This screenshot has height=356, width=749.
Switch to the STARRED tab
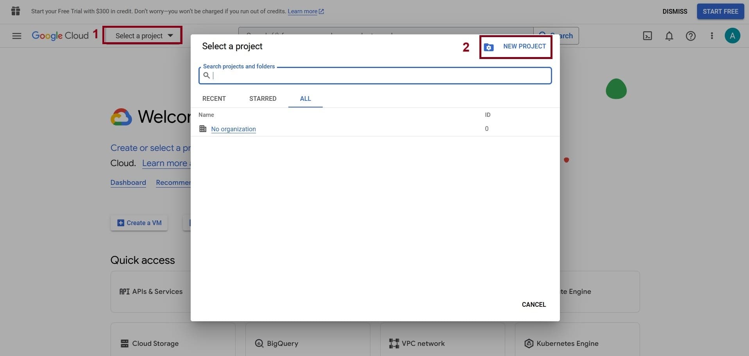pos(263,98)
